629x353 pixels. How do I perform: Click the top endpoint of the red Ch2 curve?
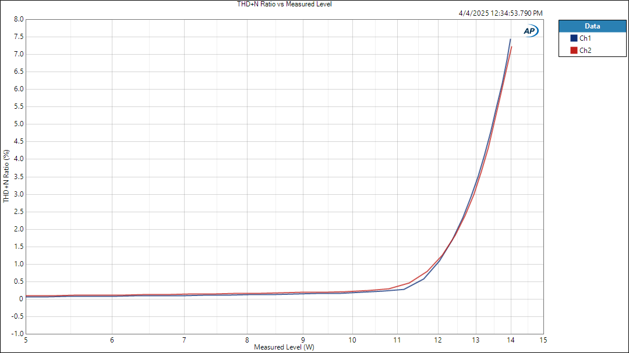click(511, 47)
